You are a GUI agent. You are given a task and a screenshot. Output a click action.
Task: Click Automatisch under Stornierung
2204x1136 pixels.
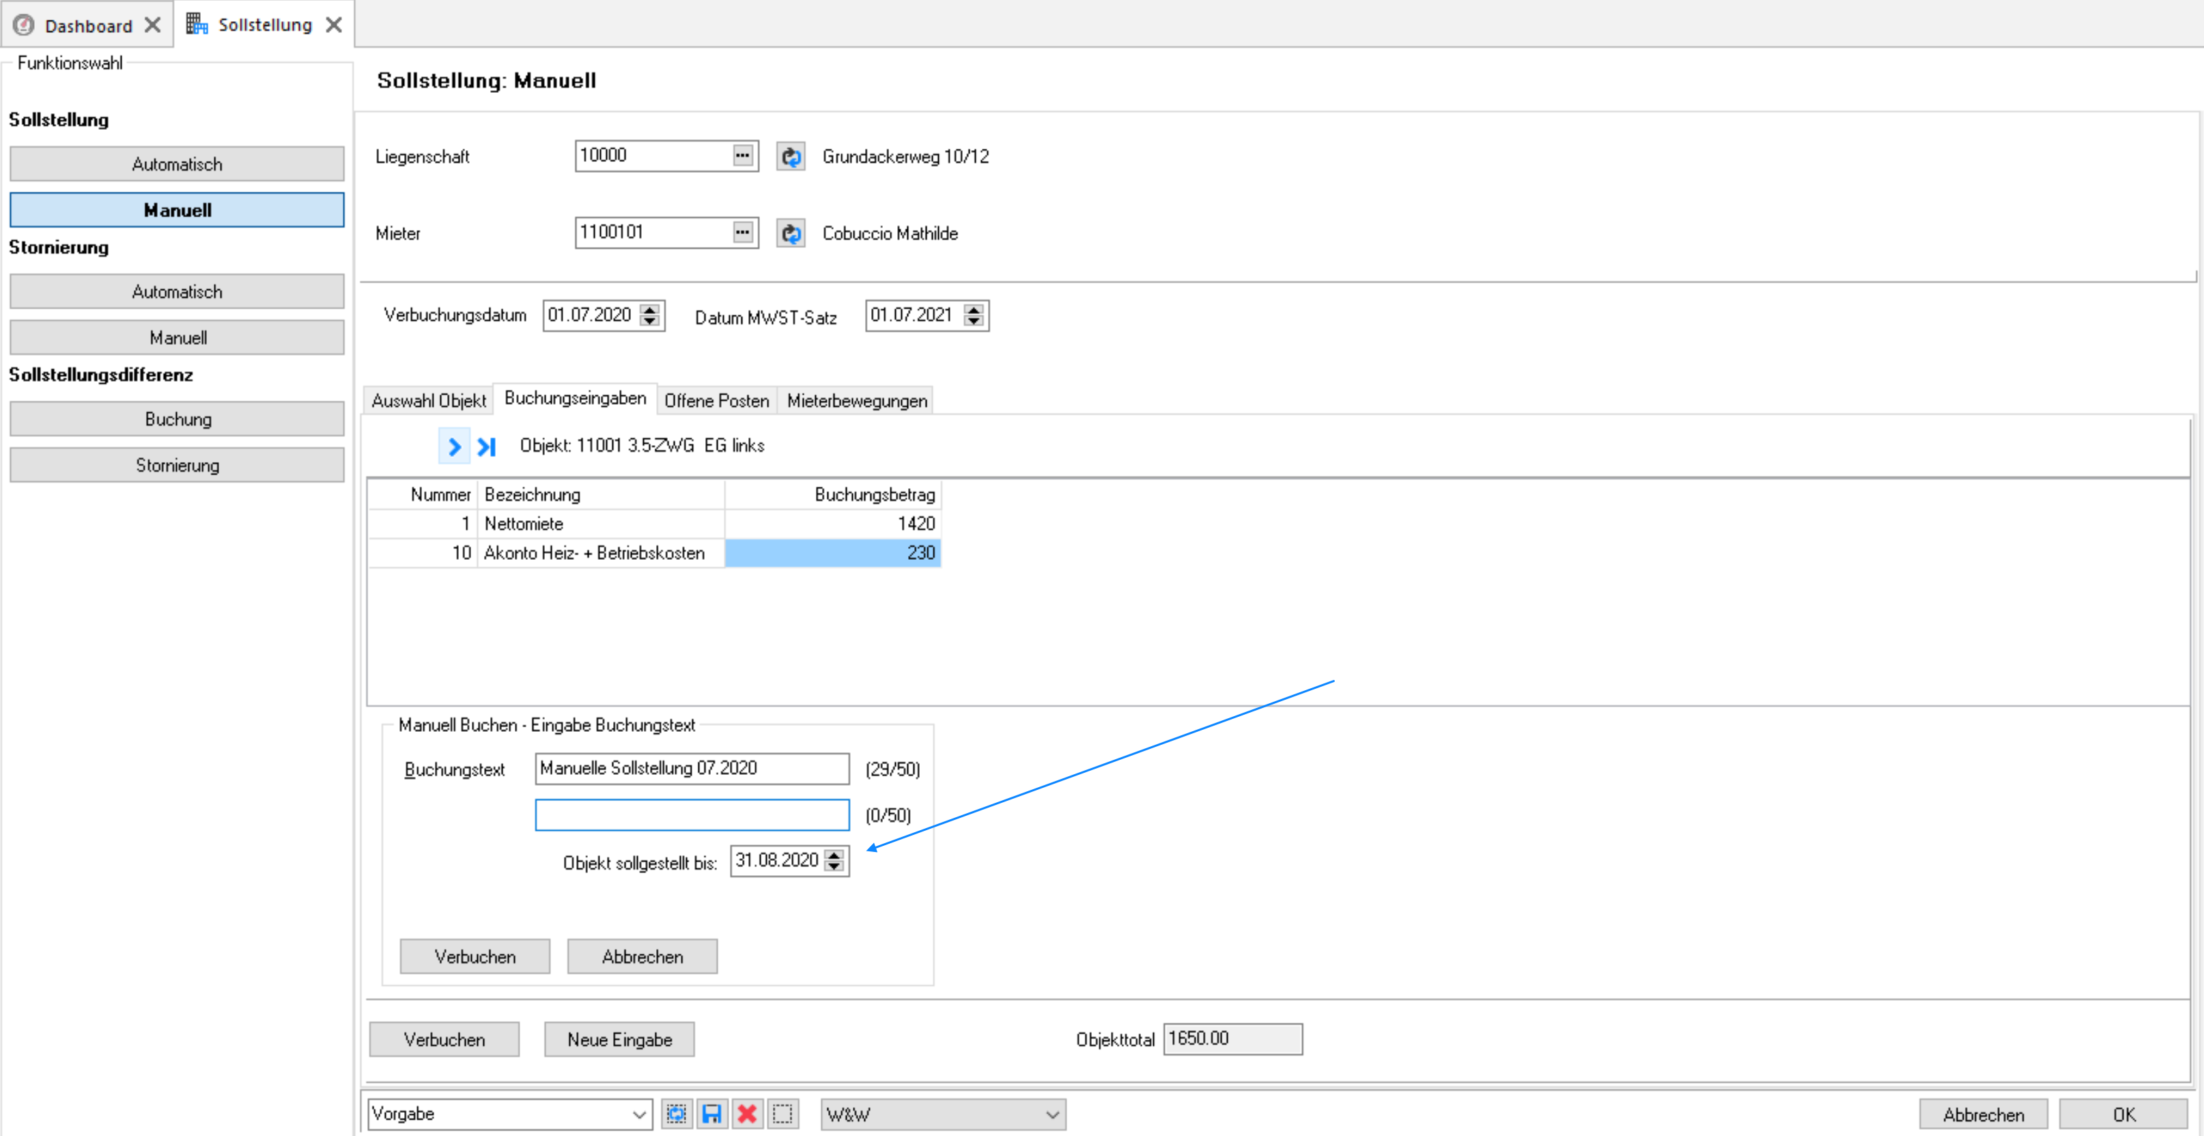[x=177, y=291]
